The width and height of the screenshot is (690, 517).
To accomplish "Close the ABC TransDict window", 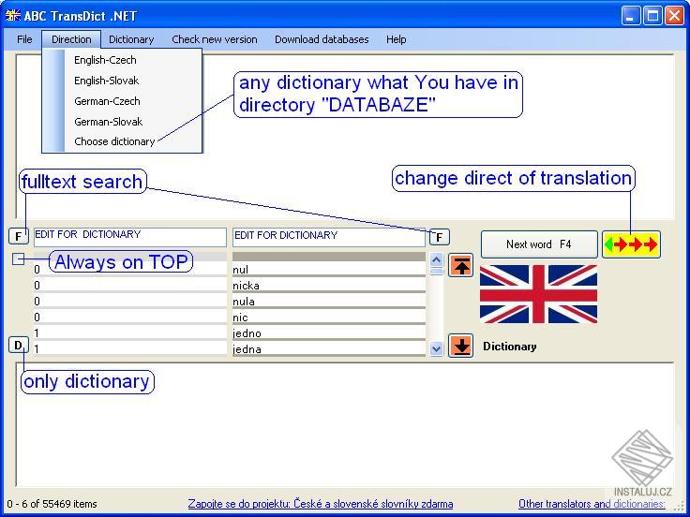I will coord(674,16).
